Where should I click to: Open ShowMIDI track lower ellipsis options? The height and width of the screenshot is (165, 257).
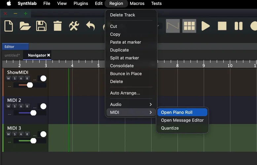[9, 86]
